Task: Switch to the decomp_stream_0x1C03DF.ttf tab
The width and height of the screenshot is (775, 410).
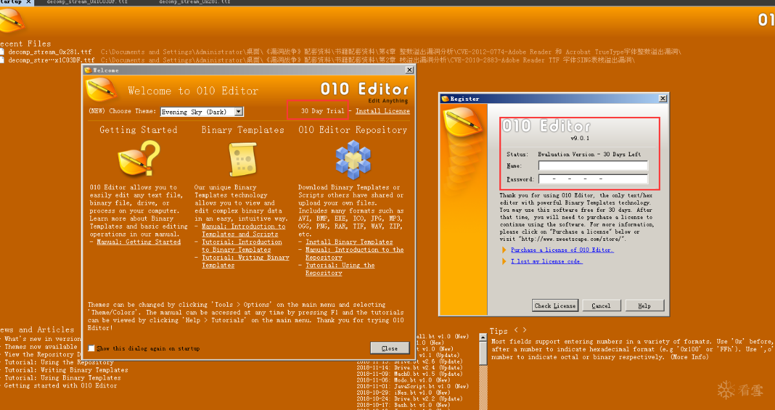Action: [87, 3]
